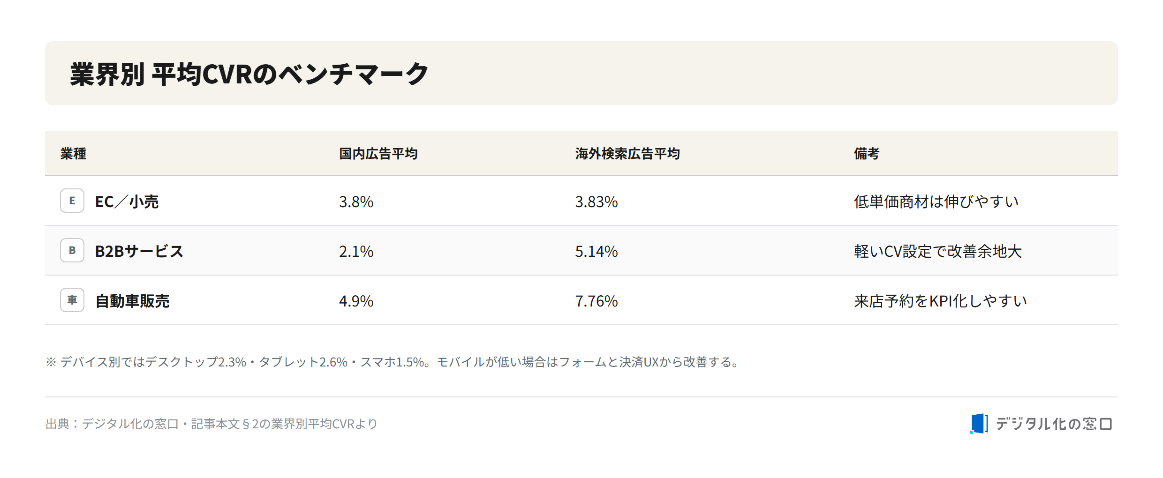Click the 車 badge icon for 自動車販売
This screenshot has width=1163, height=478.
coord(72,300)
